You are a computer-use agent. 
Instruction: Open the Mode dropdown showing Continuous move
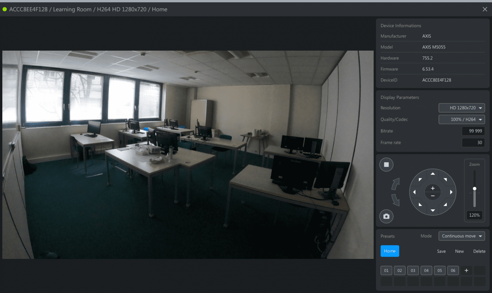[461, 236]
